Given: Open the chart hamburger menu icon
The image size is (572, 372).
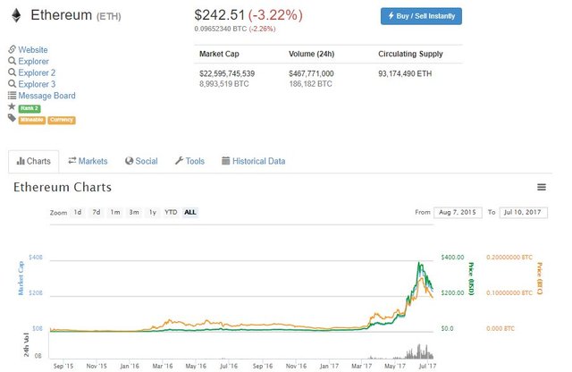Looking at the screenshot, I should click(542, 187).
